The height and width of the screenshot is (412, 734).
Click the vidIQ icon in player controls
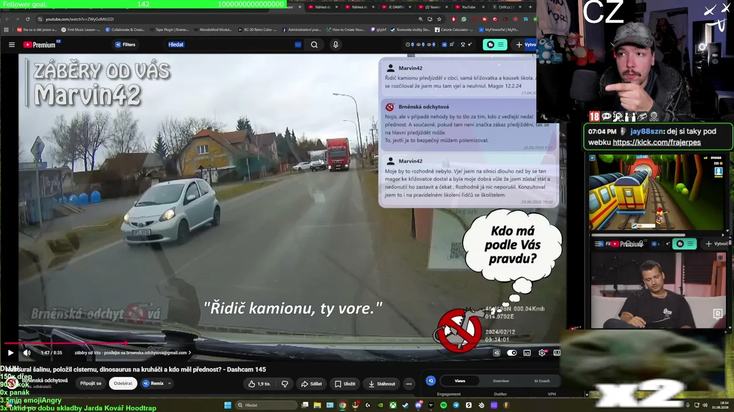tap(497, 353)
